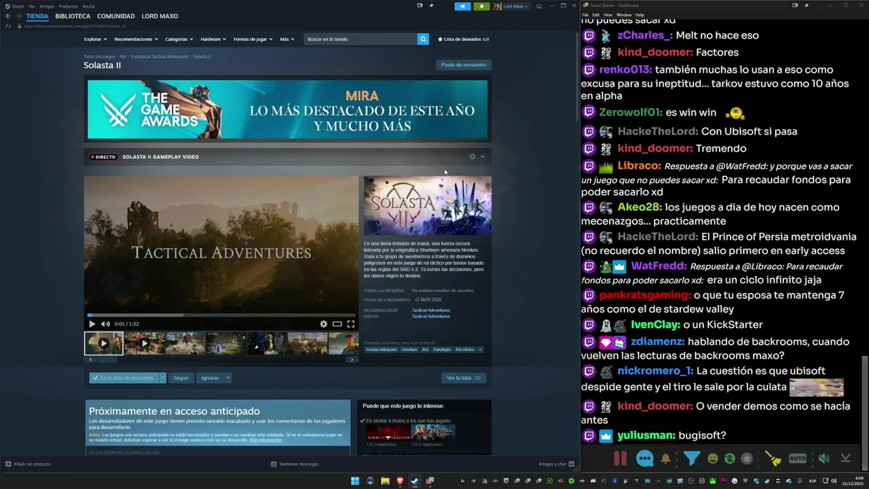Expand the Categorías menu
Viewport: 869px width, 489px height.
(x=179, y=39)
